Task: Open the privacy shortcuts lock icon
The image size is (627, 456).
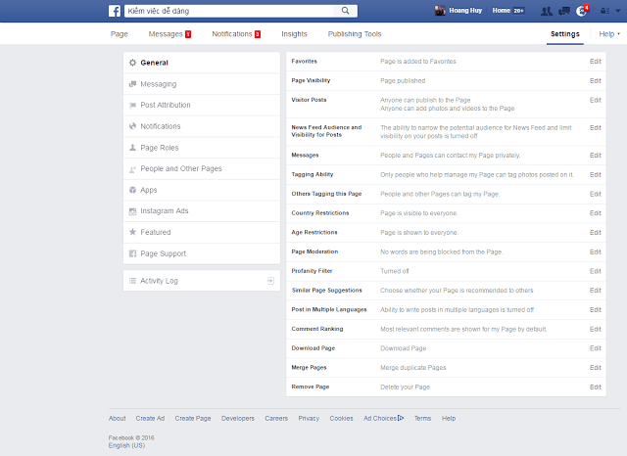Action: coord(604,11)
